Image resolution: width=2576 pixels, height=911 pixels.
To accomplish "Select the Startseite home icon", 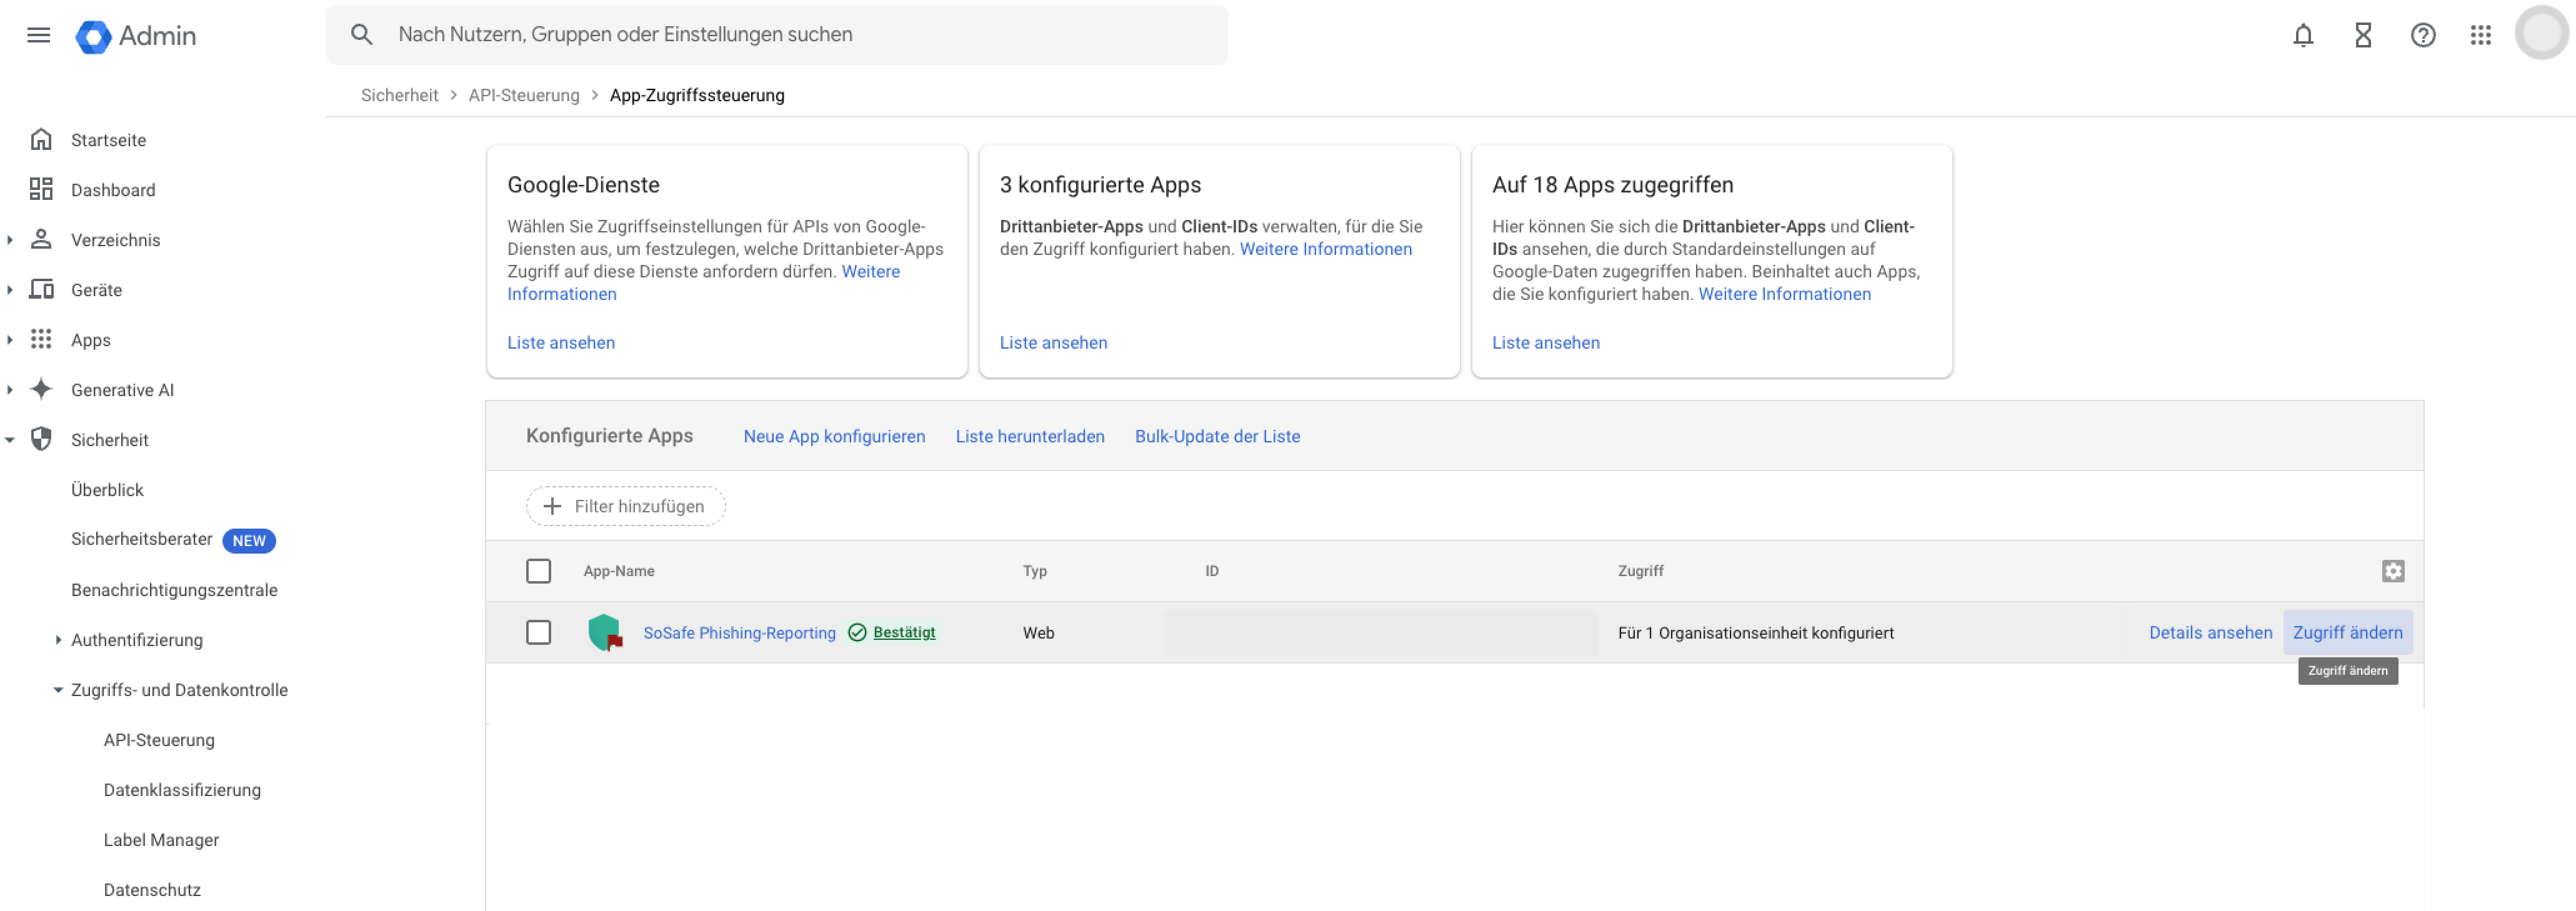I will [x=41, y=139].
